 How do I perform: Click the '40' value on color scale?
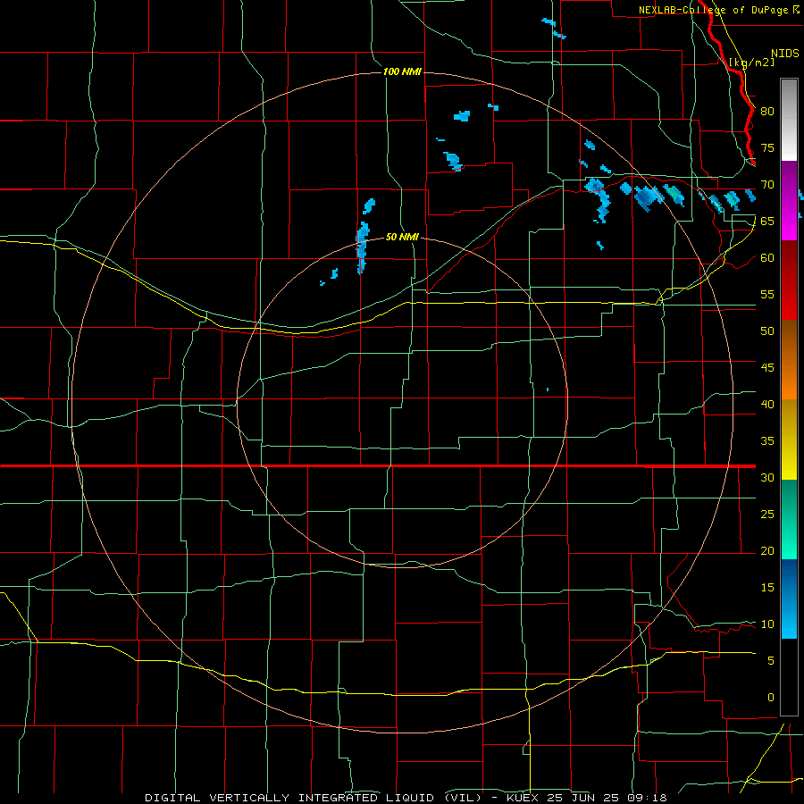click(767, 404)
